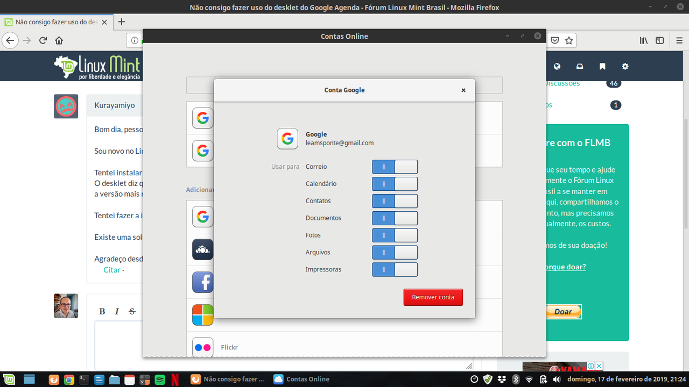Screen dimensions: 689x387
Task: Open the volume control in tray
Action: (x=557, y=379)
